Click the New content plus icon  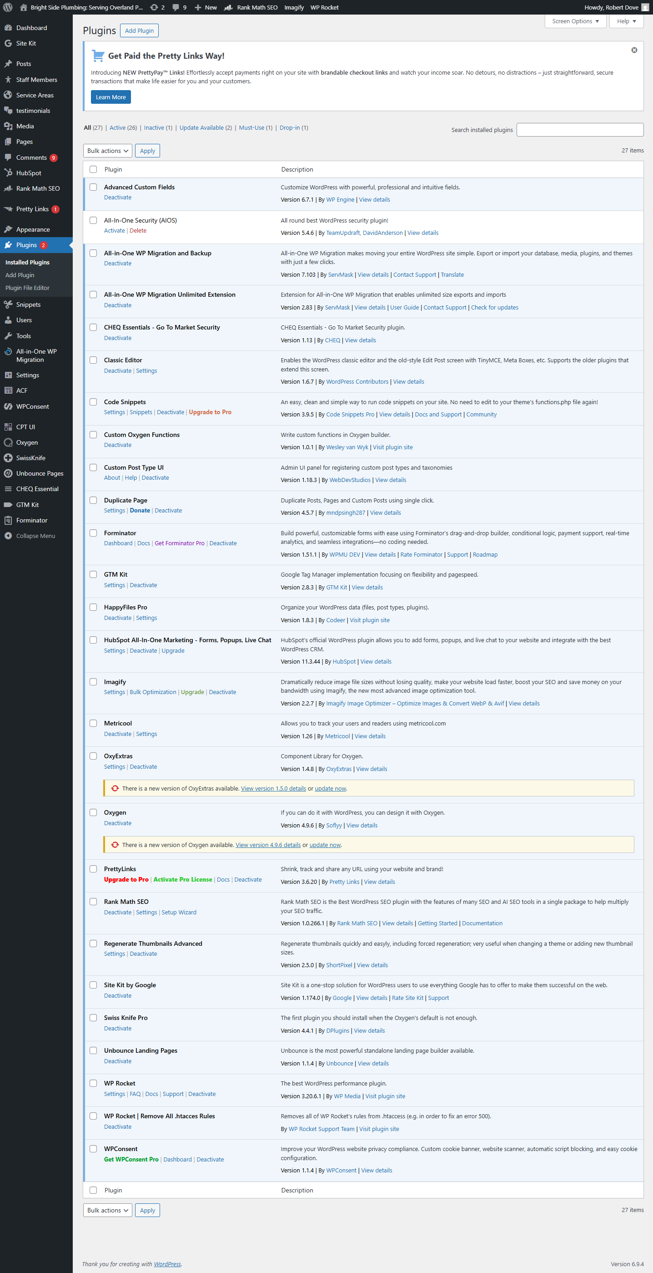tap(198, 7)
